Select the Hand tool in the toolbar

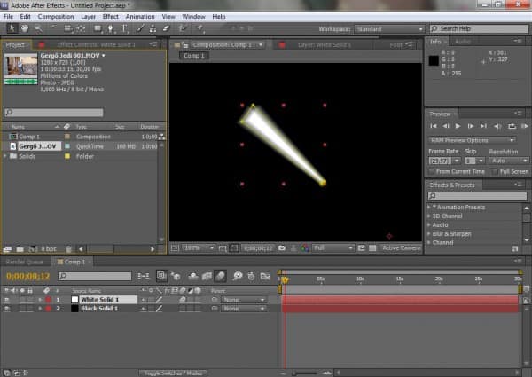[24, 28]
